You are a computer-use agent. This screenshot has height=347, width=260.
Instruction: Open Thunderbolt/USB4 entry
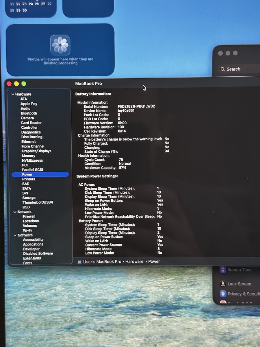38,202
